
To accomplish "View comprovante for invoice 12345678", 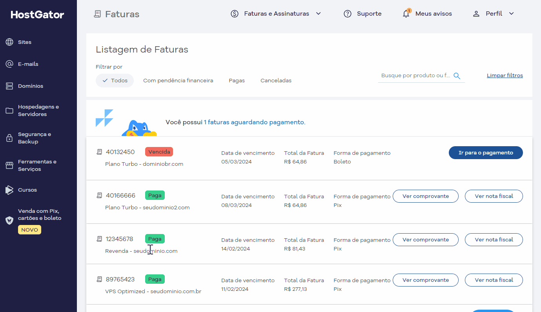I will tap(426, 240).
